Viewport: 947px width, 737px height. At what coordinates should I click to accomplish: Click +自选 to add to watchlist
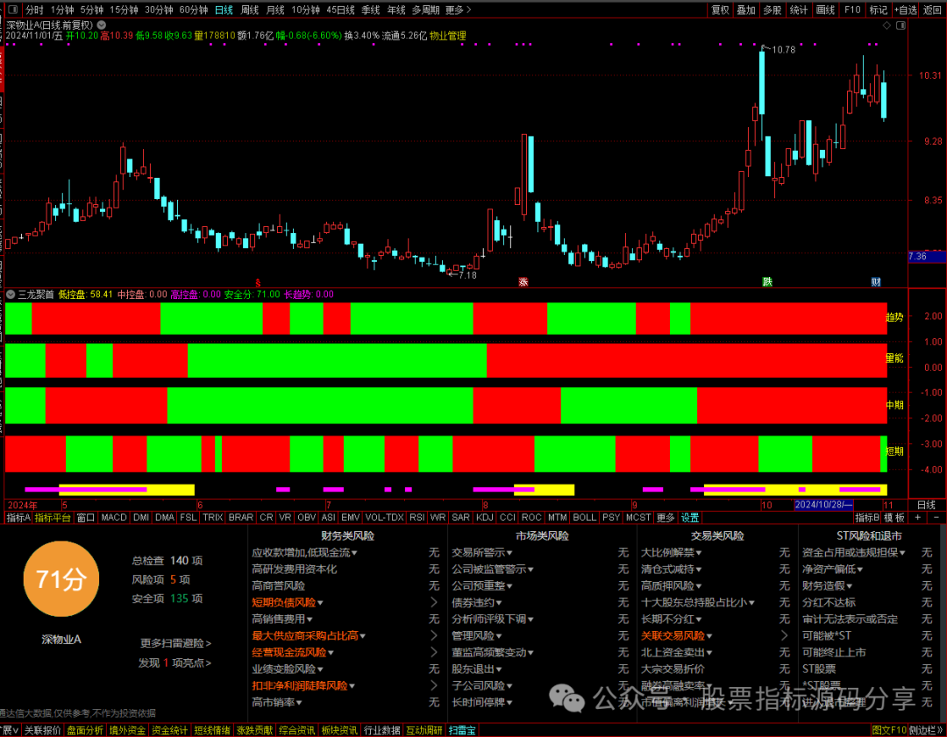pyautogui.click(x=905, y=10)
